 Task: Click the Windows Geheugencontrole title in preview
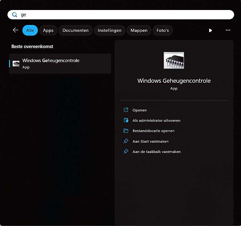pyautogui.click(x=174, y=81)
